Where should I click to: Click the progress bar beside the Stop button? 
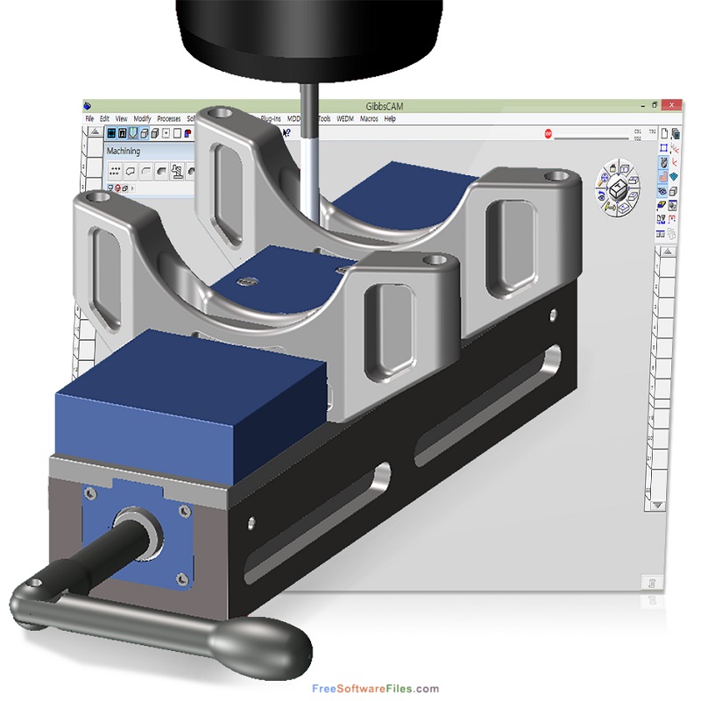click(x=591, y=138)
